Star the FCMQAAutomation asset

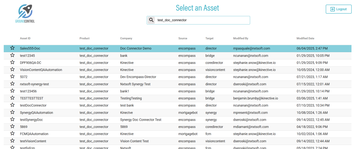tap(12, 134)
